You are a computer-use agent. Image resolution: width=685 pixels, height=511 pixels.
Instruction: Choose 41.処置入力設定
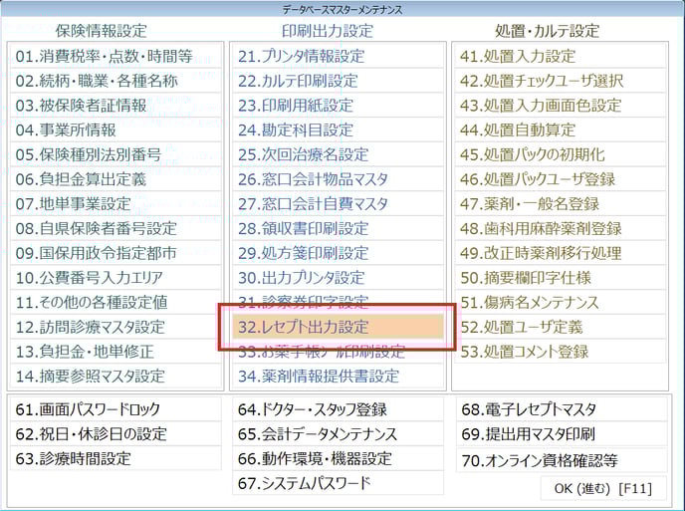[x=559, y=56]
